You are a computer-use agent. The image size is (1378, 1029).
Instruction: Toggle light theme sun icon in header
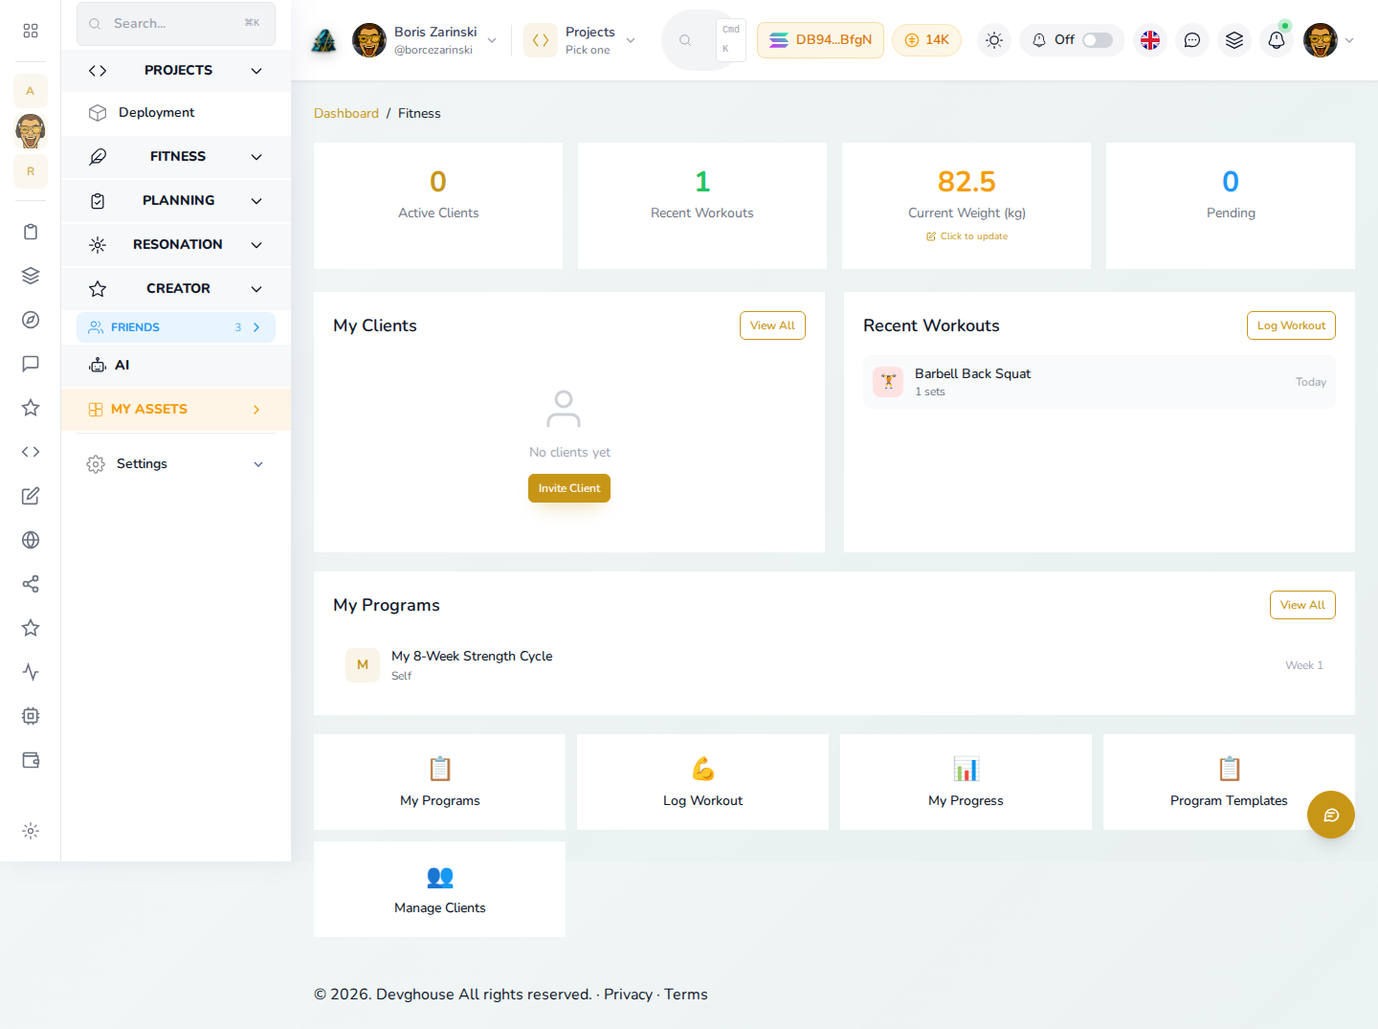pyautogui.click(x=994, y=40)
